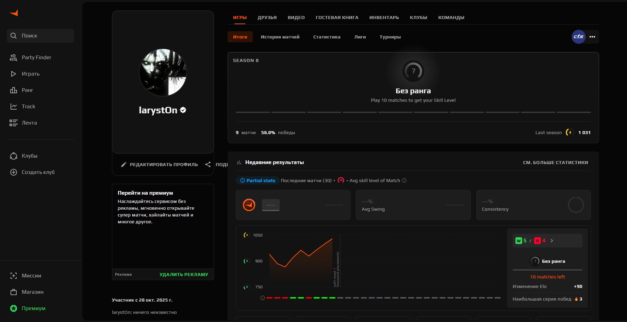The image size is (627, 322).
Task: Click the Магазин shop bag icon
Action: point(13,292)
